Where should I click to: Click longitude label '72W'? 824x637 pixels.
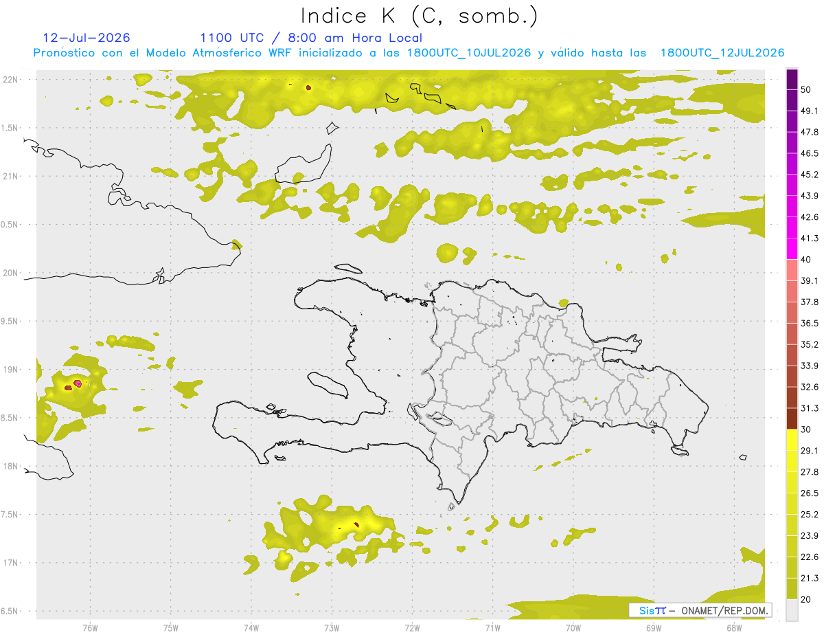click(412, 628)
